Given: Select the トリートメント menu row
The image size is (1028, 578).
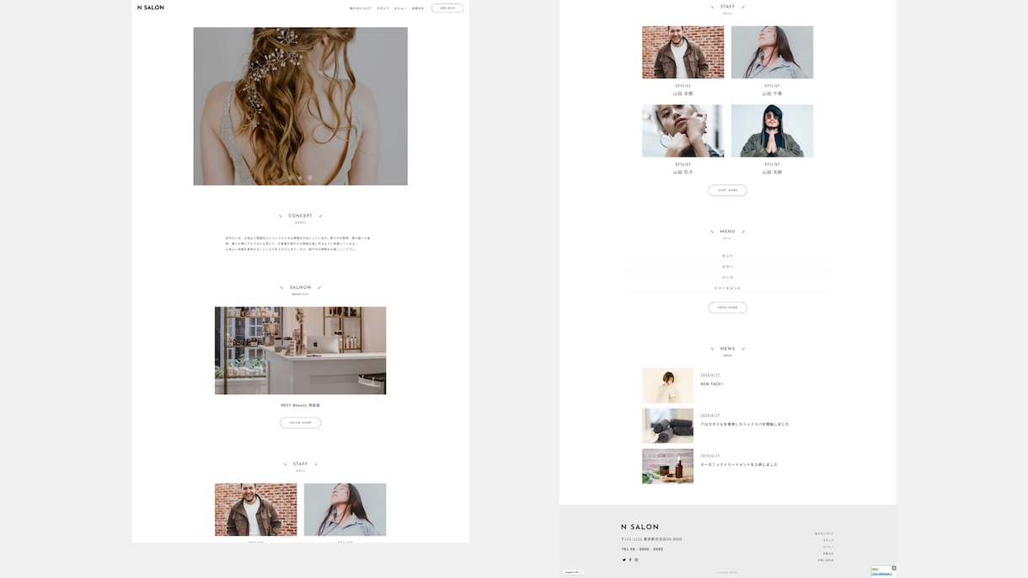Looking at the screenshot, I should point(727,288).
